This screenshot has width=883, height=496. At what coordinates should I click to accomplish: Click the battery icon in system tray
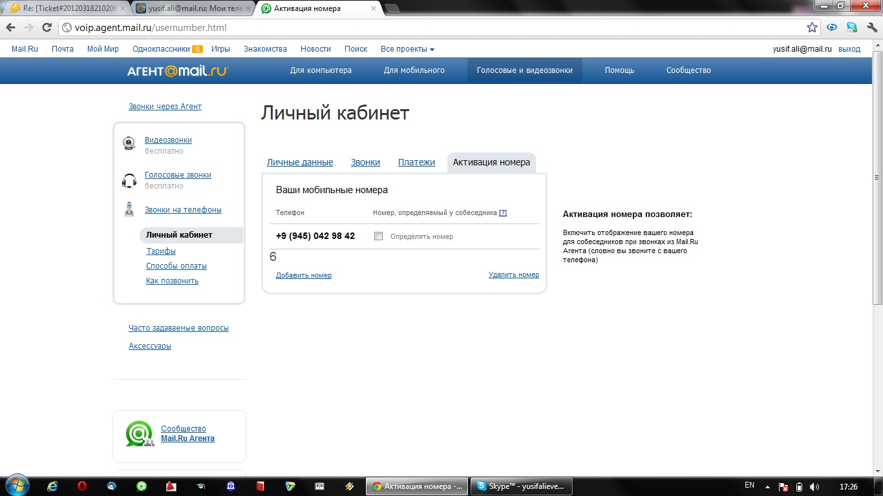pyautogui.click(x=799, y=486)
